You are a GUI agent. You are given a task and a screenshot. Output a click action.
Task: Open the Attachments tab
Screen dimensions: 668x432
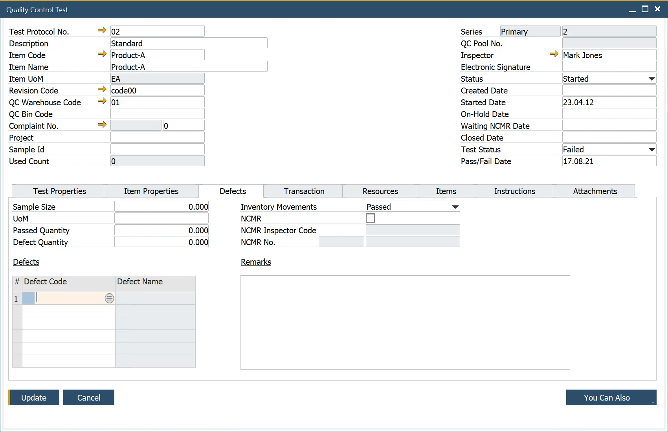[595, 191]
